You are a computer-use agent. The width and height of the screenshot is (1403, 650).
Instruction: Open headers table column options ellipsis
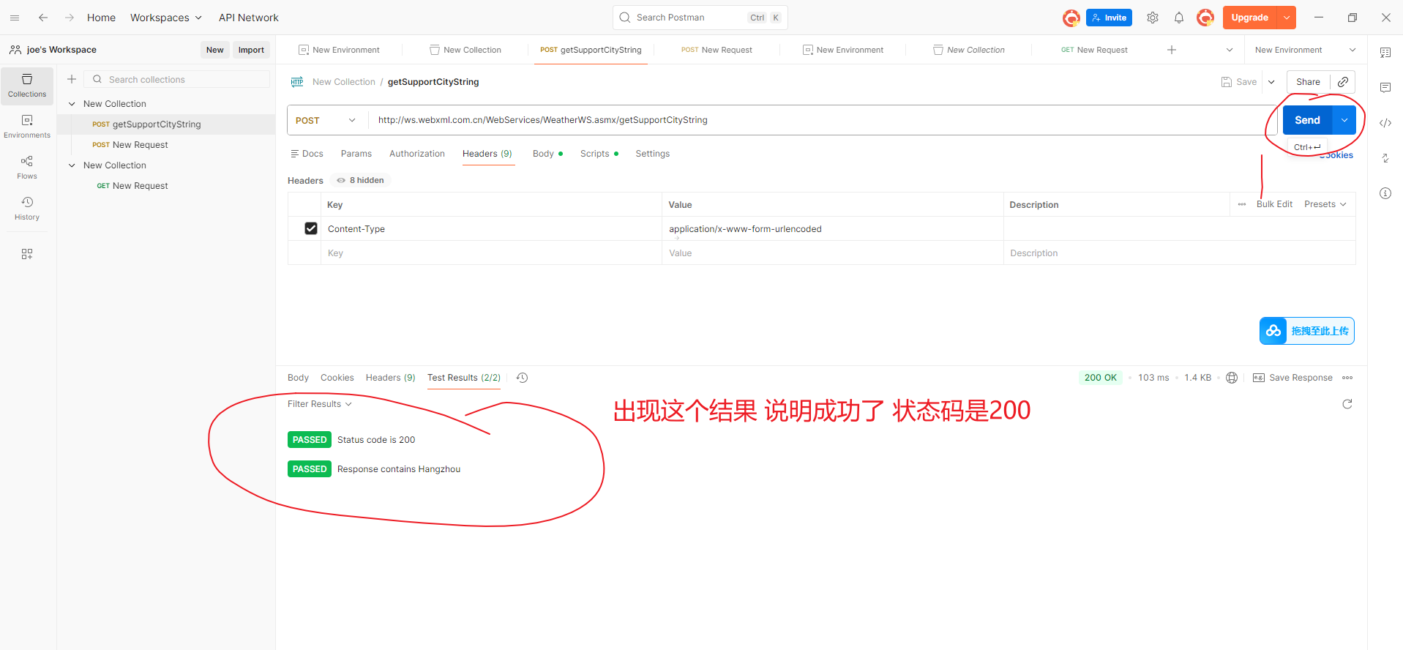(x=1242, y=204)
